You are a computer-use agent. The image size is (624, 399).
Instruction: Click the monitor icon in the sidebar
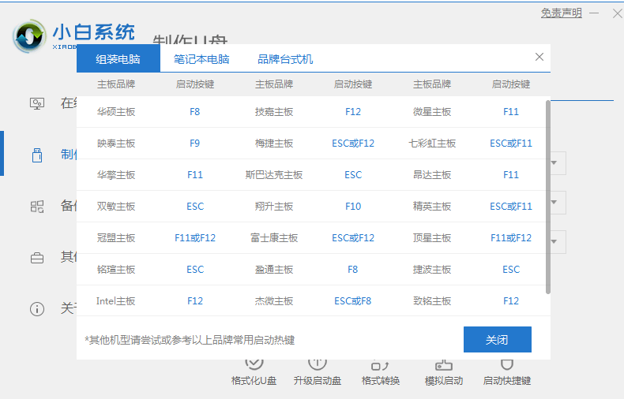coord(37,103)
